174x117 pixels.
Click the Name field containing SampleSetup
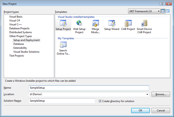89,88
